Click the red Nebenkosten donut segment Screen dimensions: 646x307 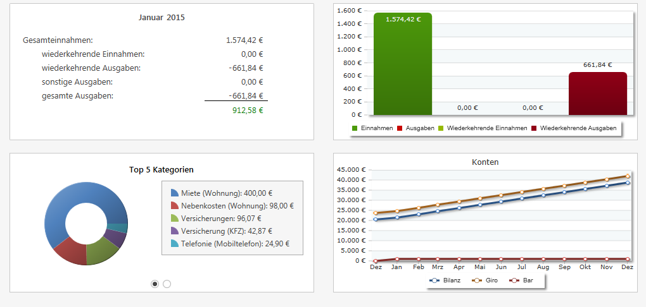[72, 251]
